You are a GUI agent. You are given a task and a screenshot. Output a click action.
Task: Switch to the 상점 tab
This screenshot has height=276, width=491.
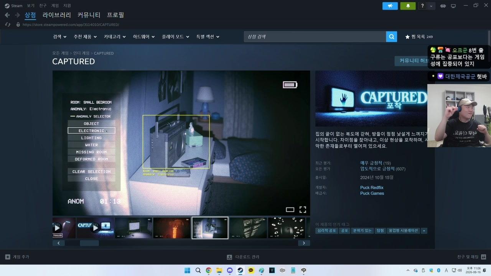click(30, 15)
